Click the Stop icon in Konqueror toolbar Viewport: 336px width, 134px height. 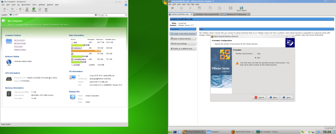40,10
